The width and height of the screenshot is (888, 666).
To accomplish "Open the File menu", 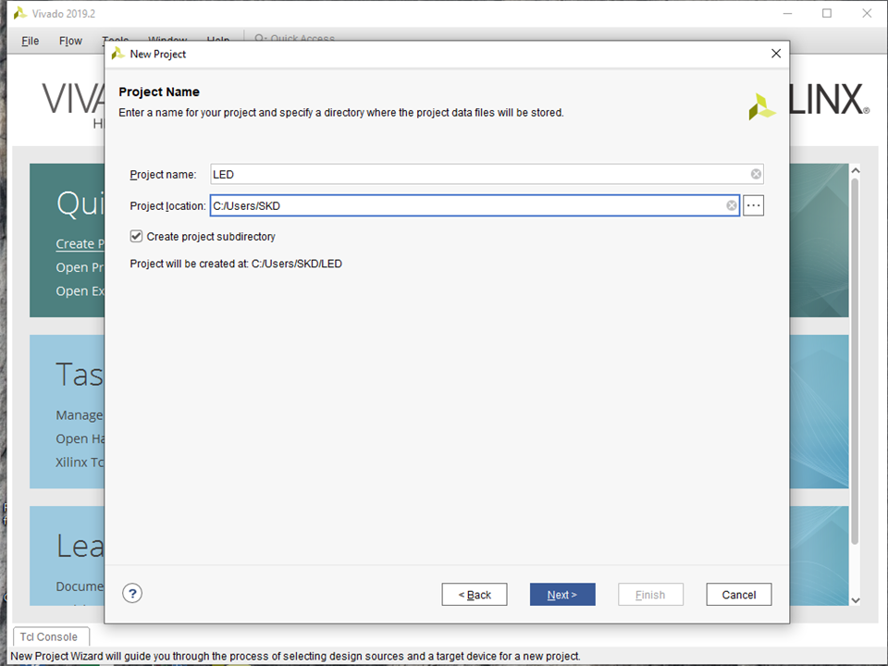I will click(31, 41).
